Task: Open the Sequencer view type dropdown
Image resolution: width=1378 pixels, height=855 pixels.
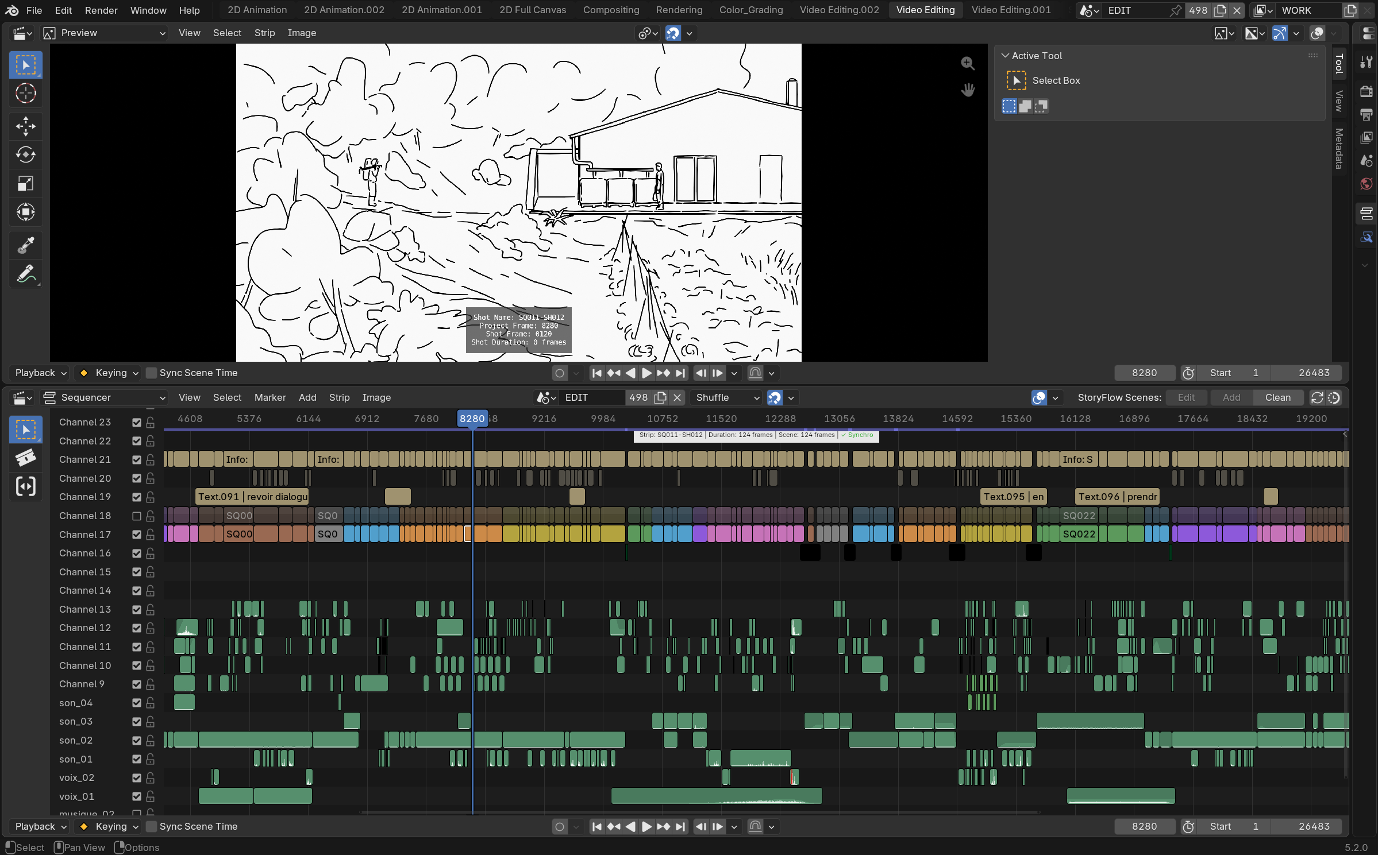Action: coord(105,398)
